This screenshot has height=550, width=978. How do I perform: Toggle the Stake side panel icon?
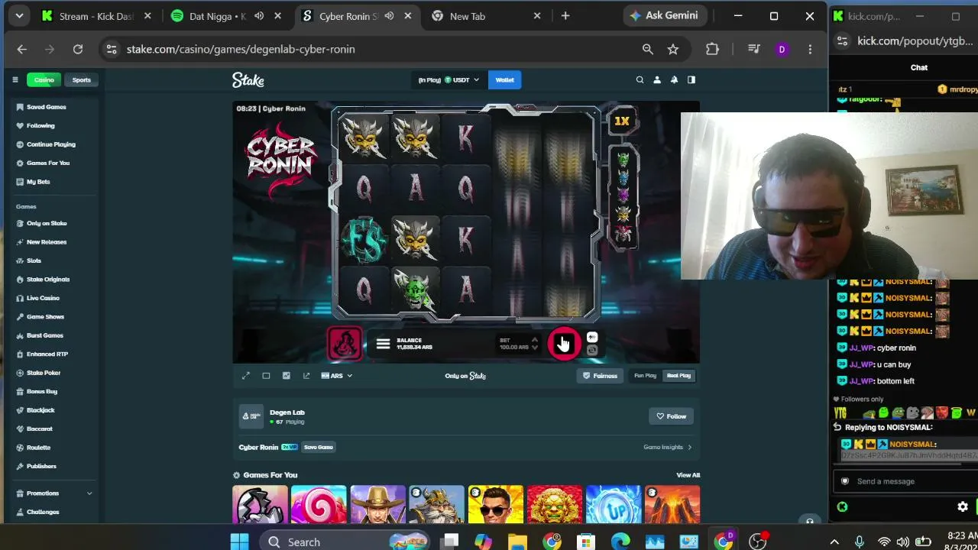click(x=691, y=79)
